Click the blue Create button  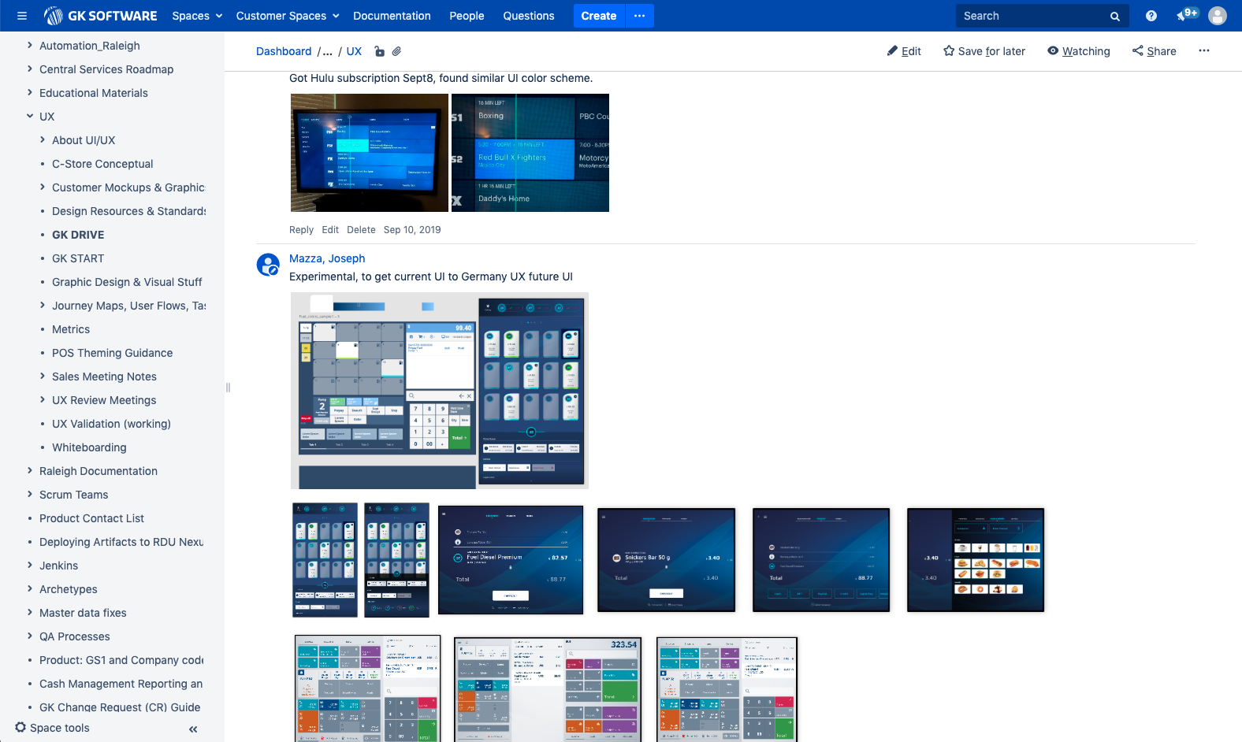coord(598,16)
